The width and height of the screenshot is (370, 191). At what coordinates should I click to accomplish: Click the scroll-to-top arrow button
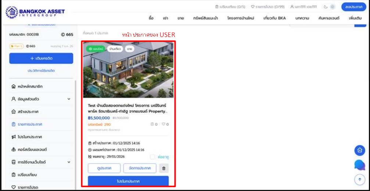359,180
